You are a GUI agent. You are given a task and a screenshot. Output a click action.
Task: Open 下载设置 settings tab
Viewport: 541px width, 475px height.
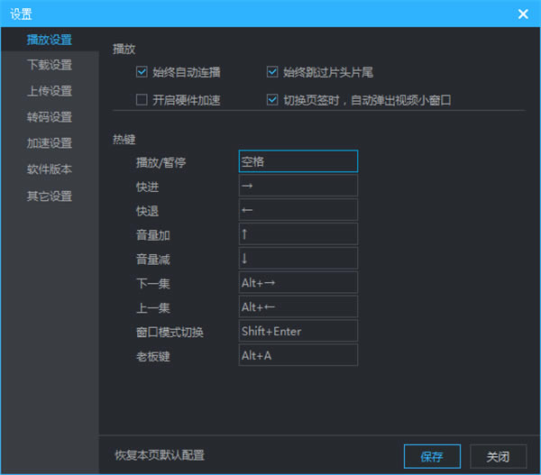point(50,65)
